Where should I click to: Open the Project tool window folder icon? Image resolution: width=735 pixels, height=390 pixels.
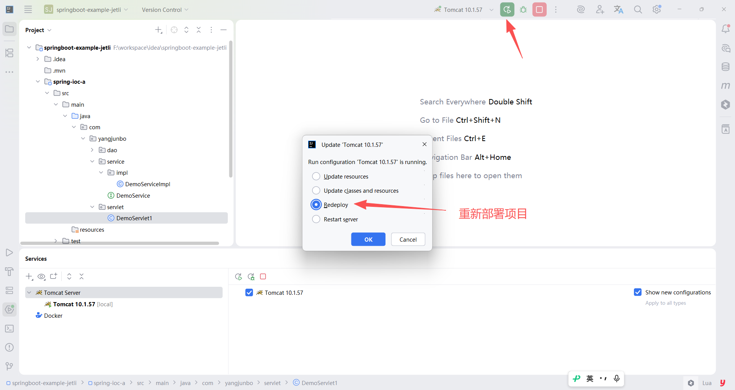(x=10, y=29)
